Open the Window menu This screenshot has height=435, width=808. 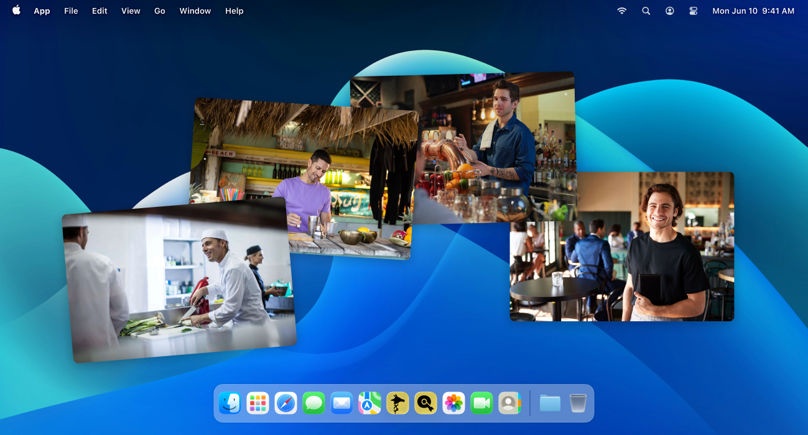tap(195, 11)
